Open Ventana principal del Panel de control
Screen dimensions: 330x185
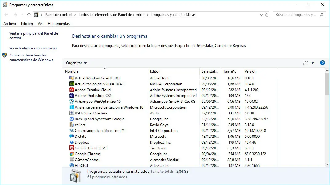[34, 36]
